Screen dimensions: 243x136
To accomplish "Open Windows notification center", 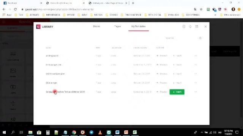I will pos(237,132).
